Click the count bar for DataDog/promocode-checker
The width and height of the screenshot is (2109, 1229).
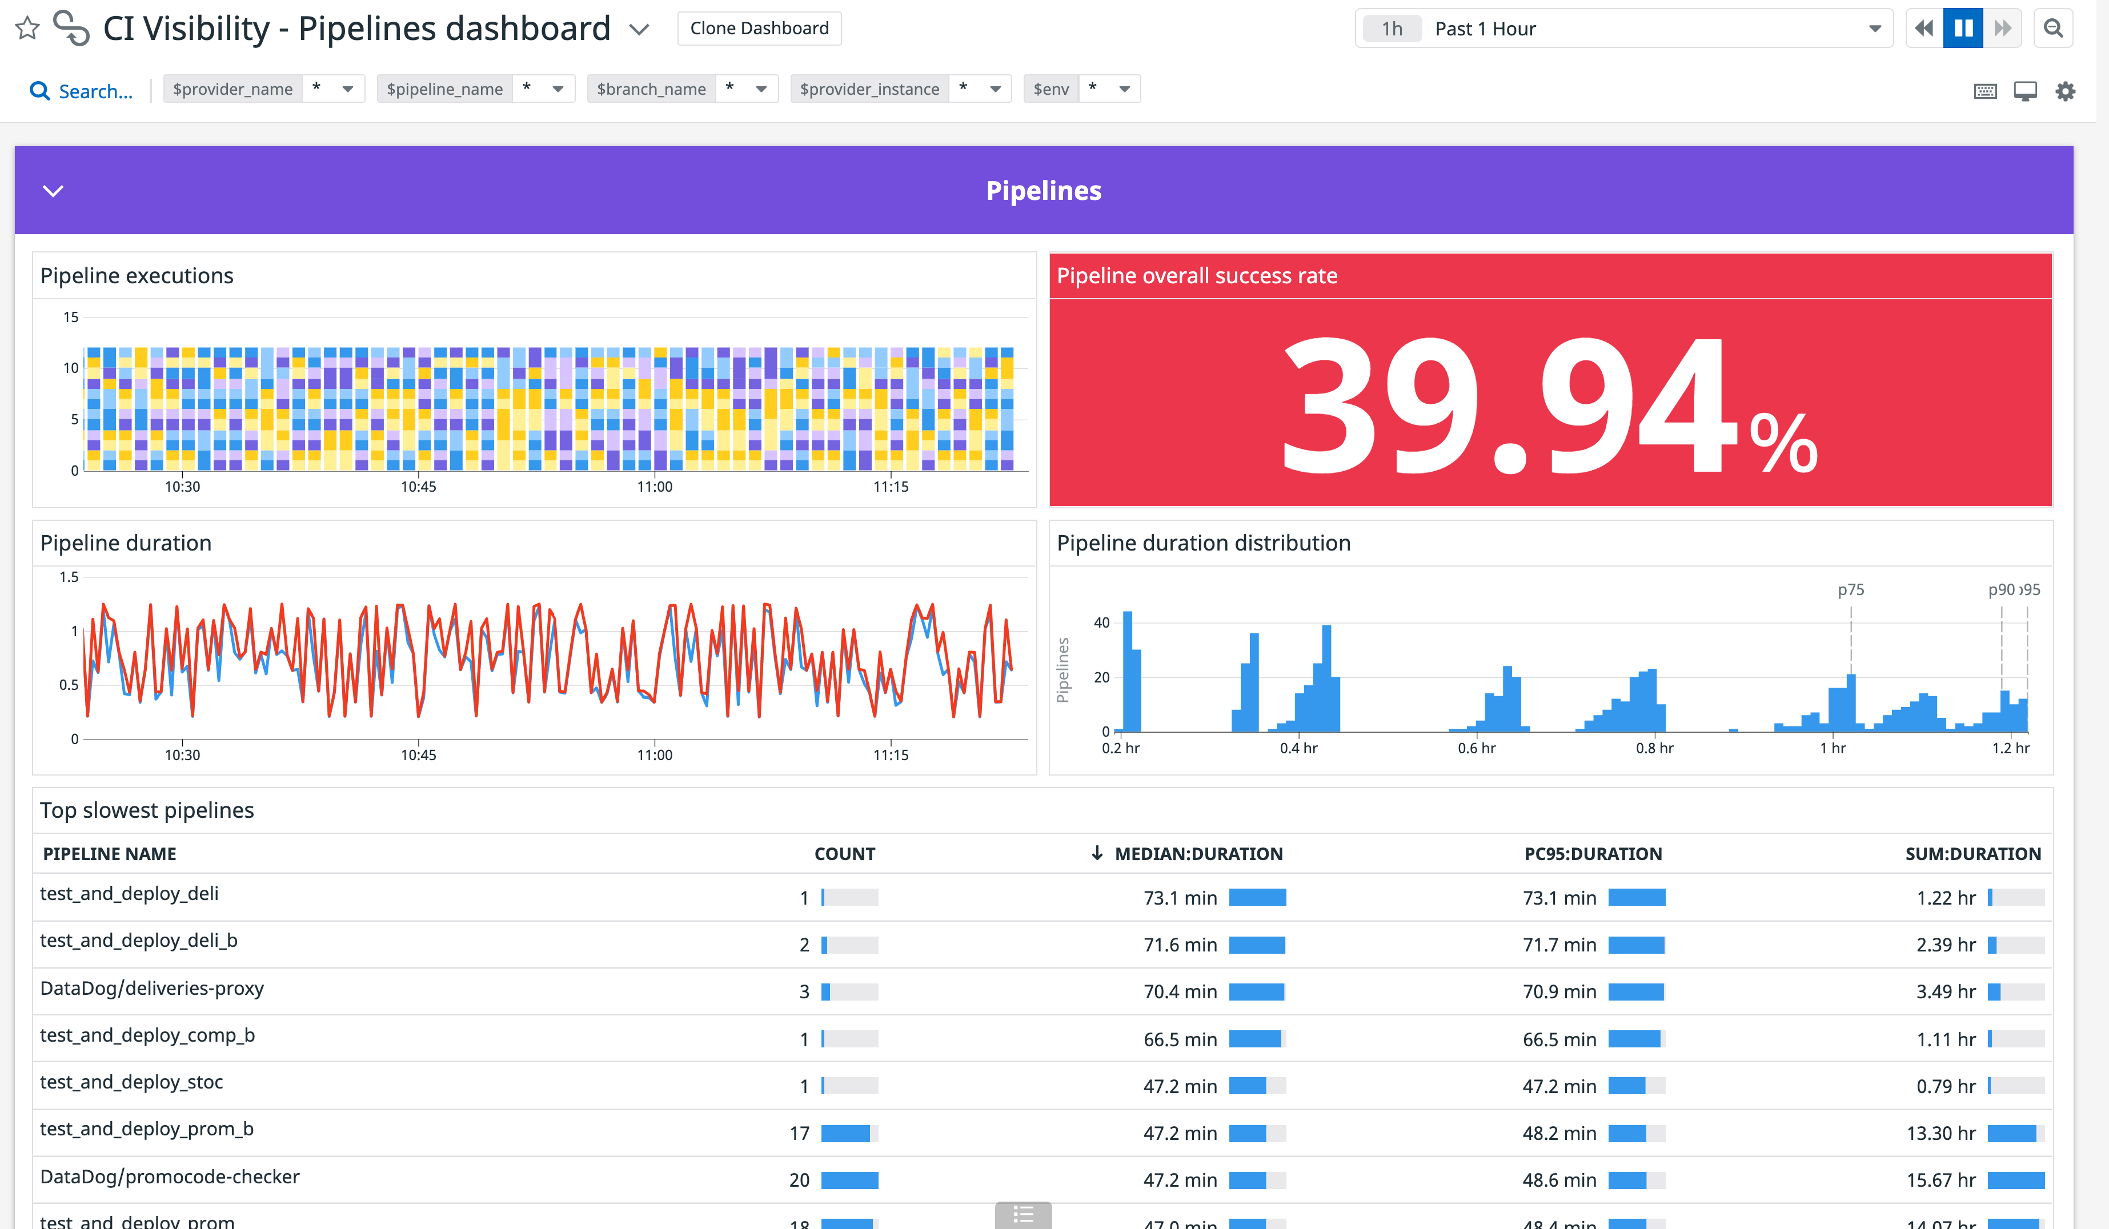pos(851,1180)
